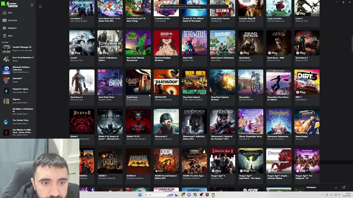Open Discord from the taskbar
The height and width of the screenshot is (198, 353).
tap(189, 195)
